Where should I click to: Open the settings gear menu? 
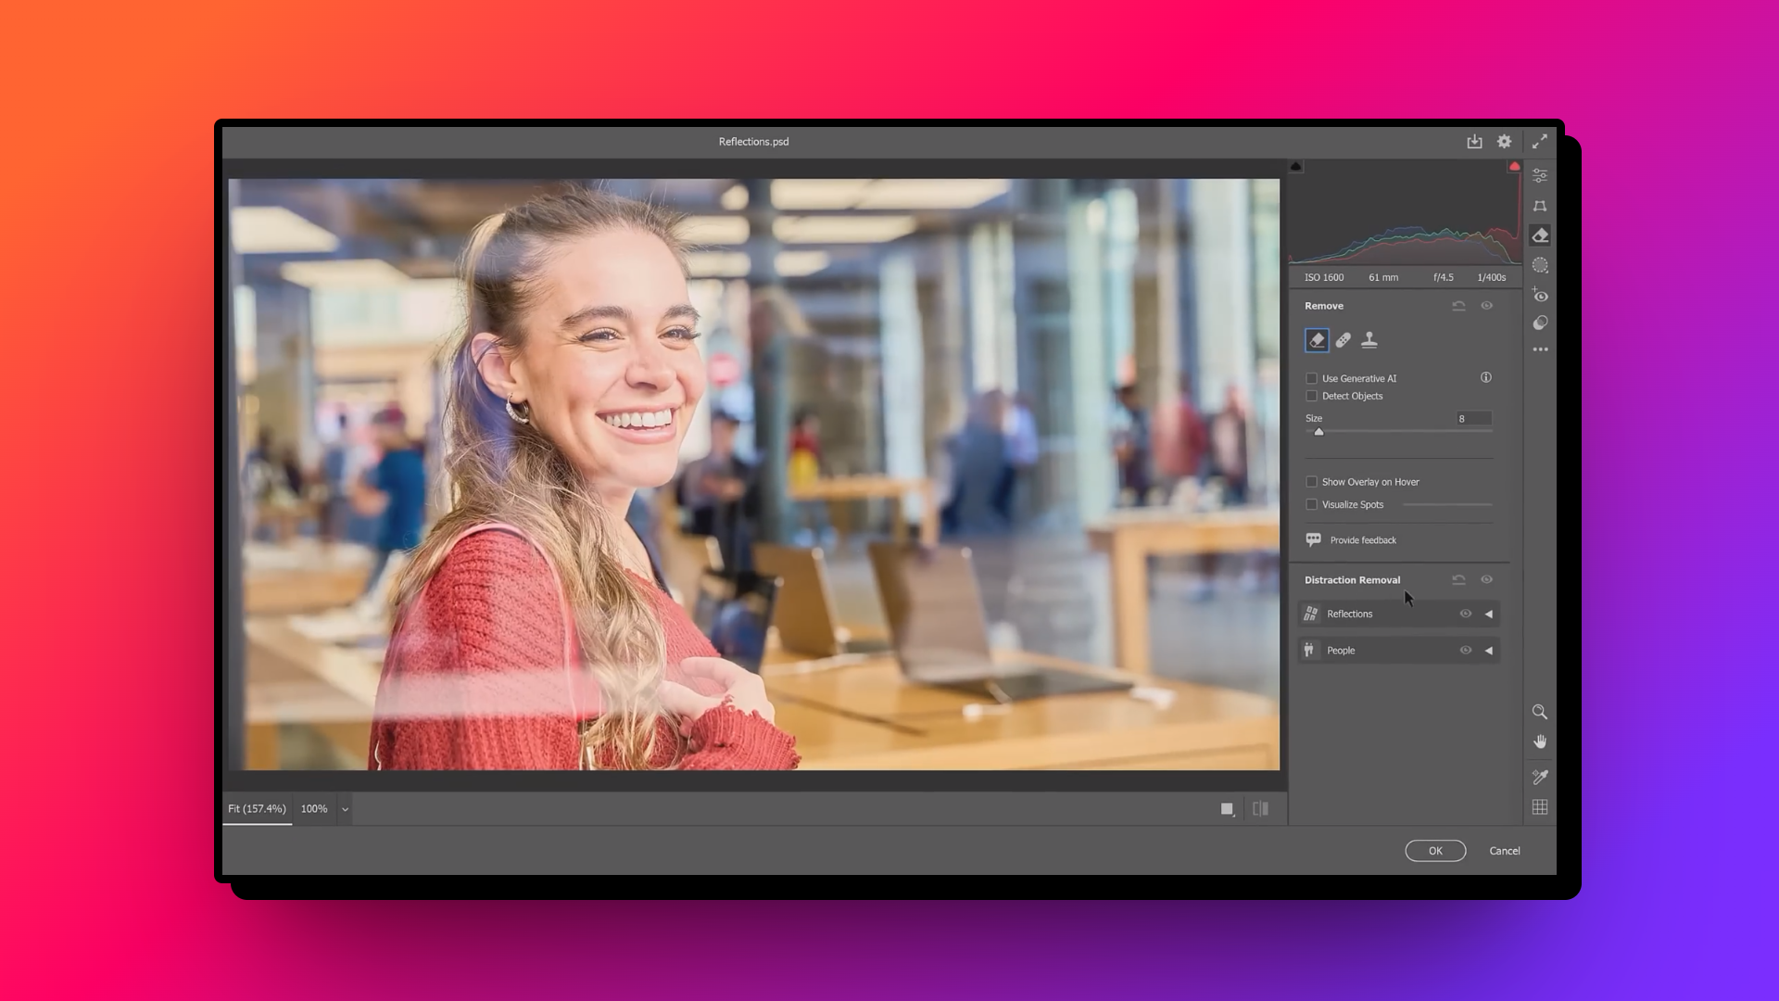pos(1504,141)
